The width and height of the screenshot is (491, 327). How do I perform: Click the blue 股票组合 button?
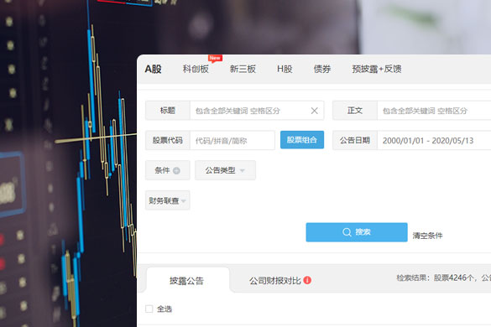click(x=302, y=140)
